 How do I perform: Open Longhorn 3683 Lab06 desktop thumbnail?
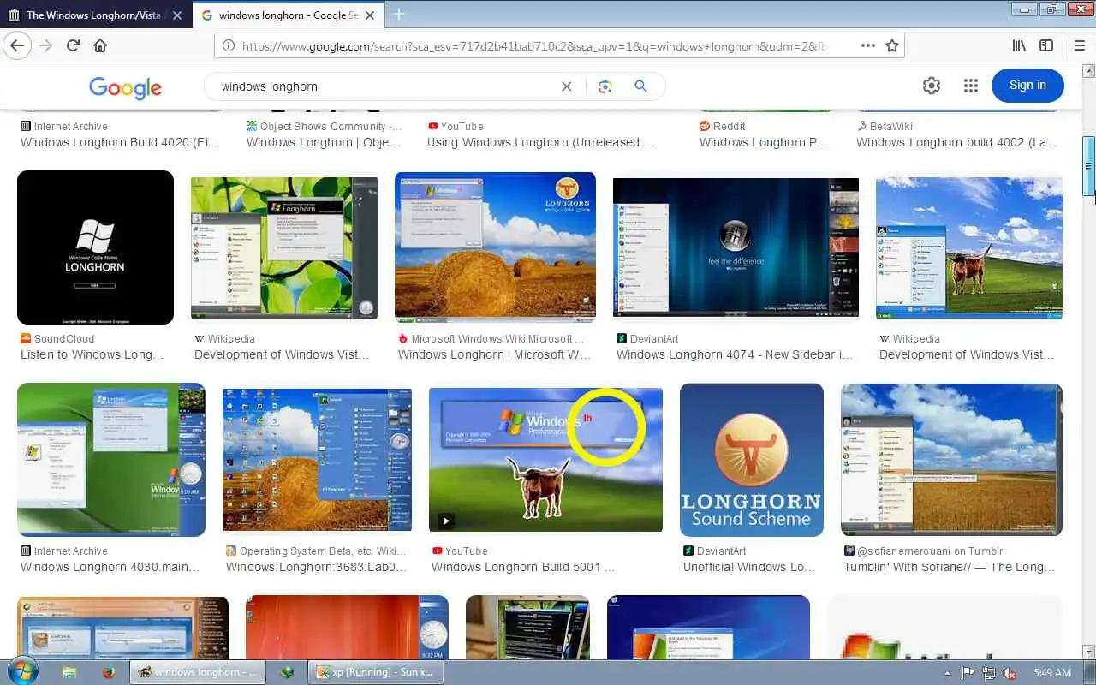pos(317,460)
